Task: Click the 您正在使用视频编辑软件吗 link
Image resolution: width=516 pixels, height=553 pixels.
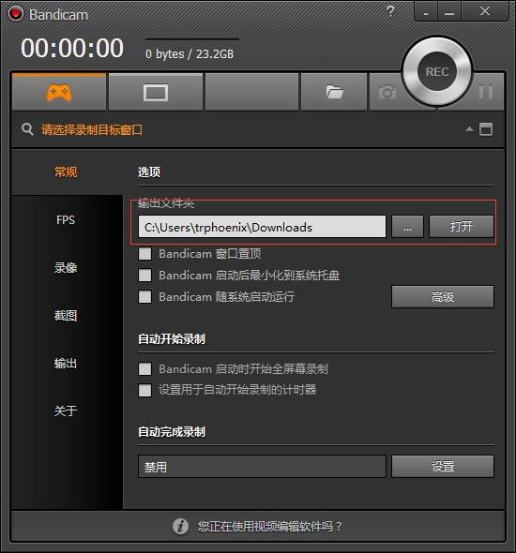Action: coord(270,526)
